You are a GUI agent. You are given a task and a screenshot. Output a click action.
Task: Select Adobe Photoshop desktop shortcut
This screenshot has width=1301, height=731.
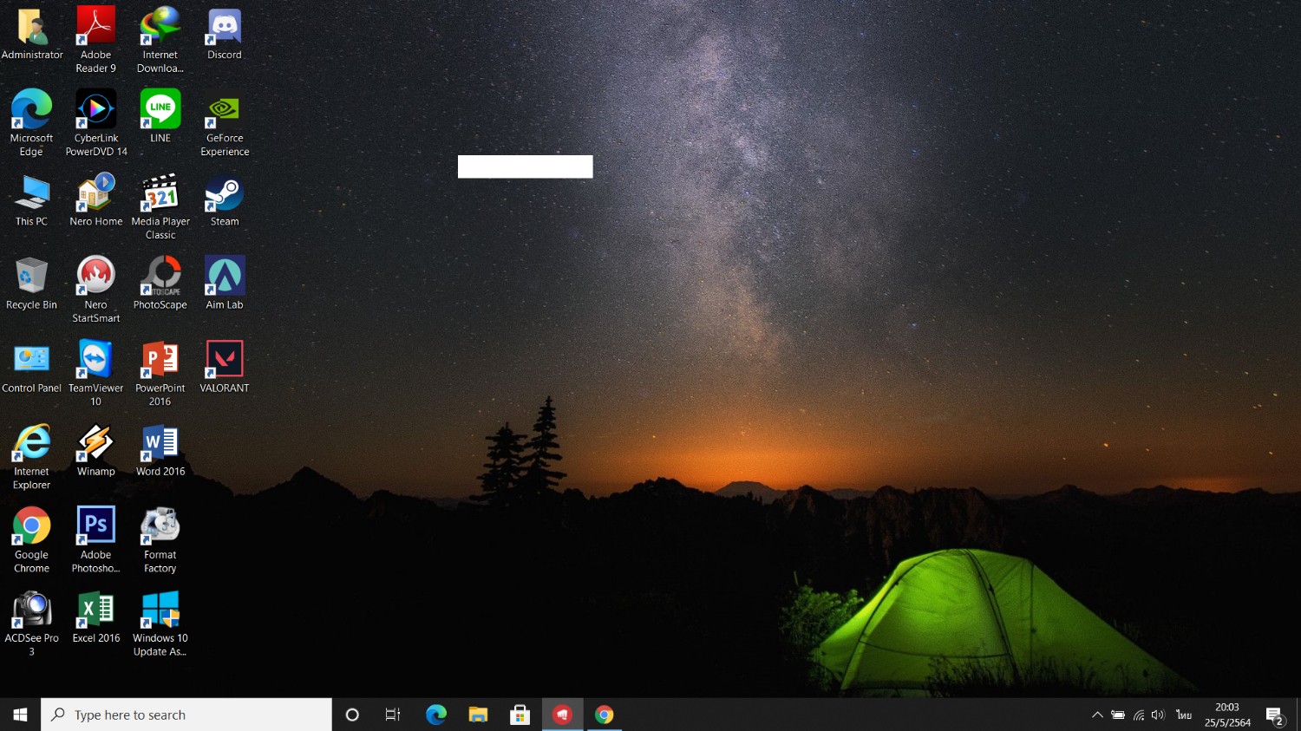pyautogui.click(x=96, y=539)
